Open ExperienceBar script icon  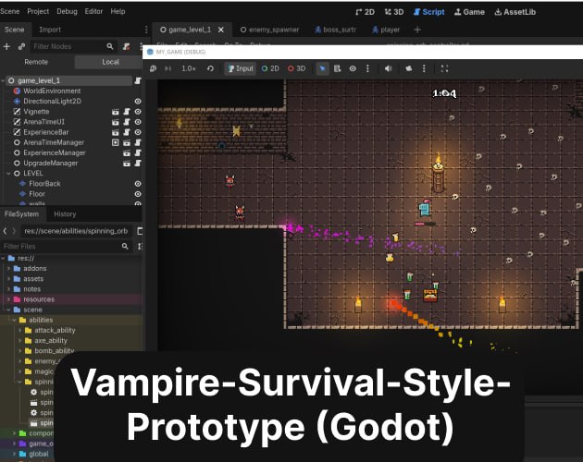127,132
